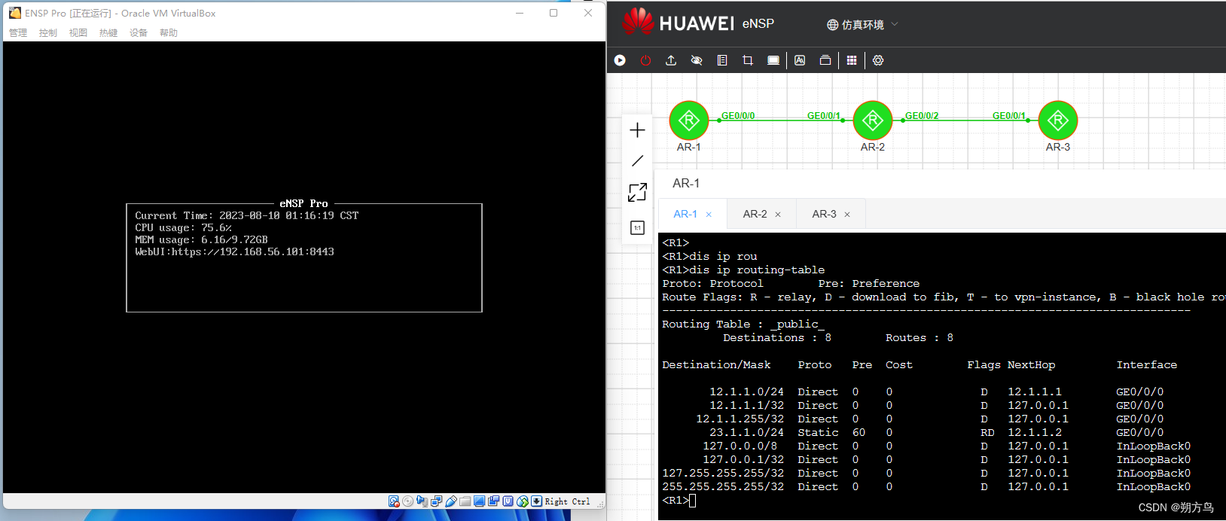Click the fit-to-screen expand arrows icon
Image resolution: width=1226 pixels, height=521 pixels.
click(x=637, y=193)
